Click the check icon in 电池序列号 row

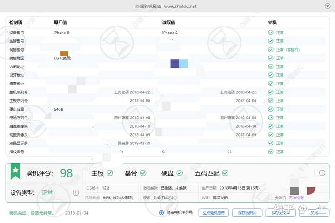click(x=270, y=118)
